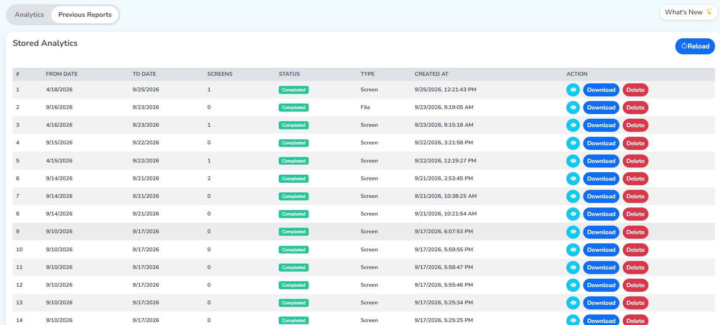Preview the report in row 10
The height and width of the screenshot is (325, 720).
point(573,250)
